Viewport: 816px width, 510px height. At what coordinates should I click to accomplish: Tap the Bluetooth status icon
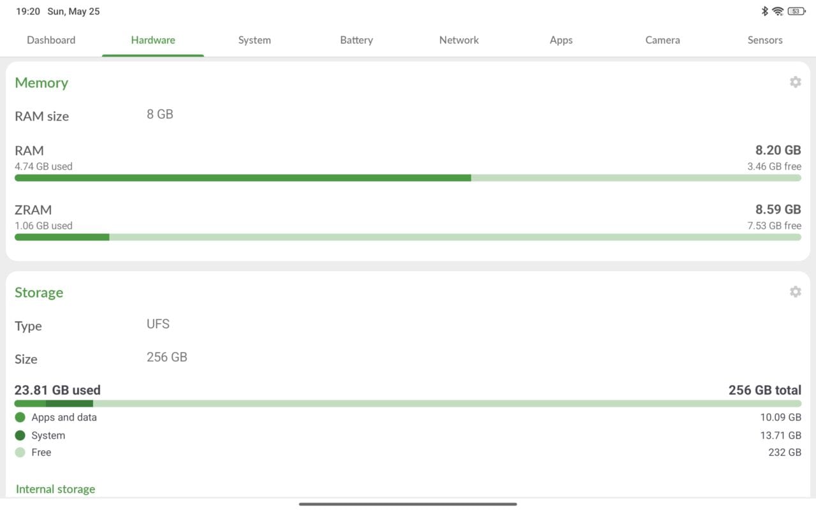point(764,11)
